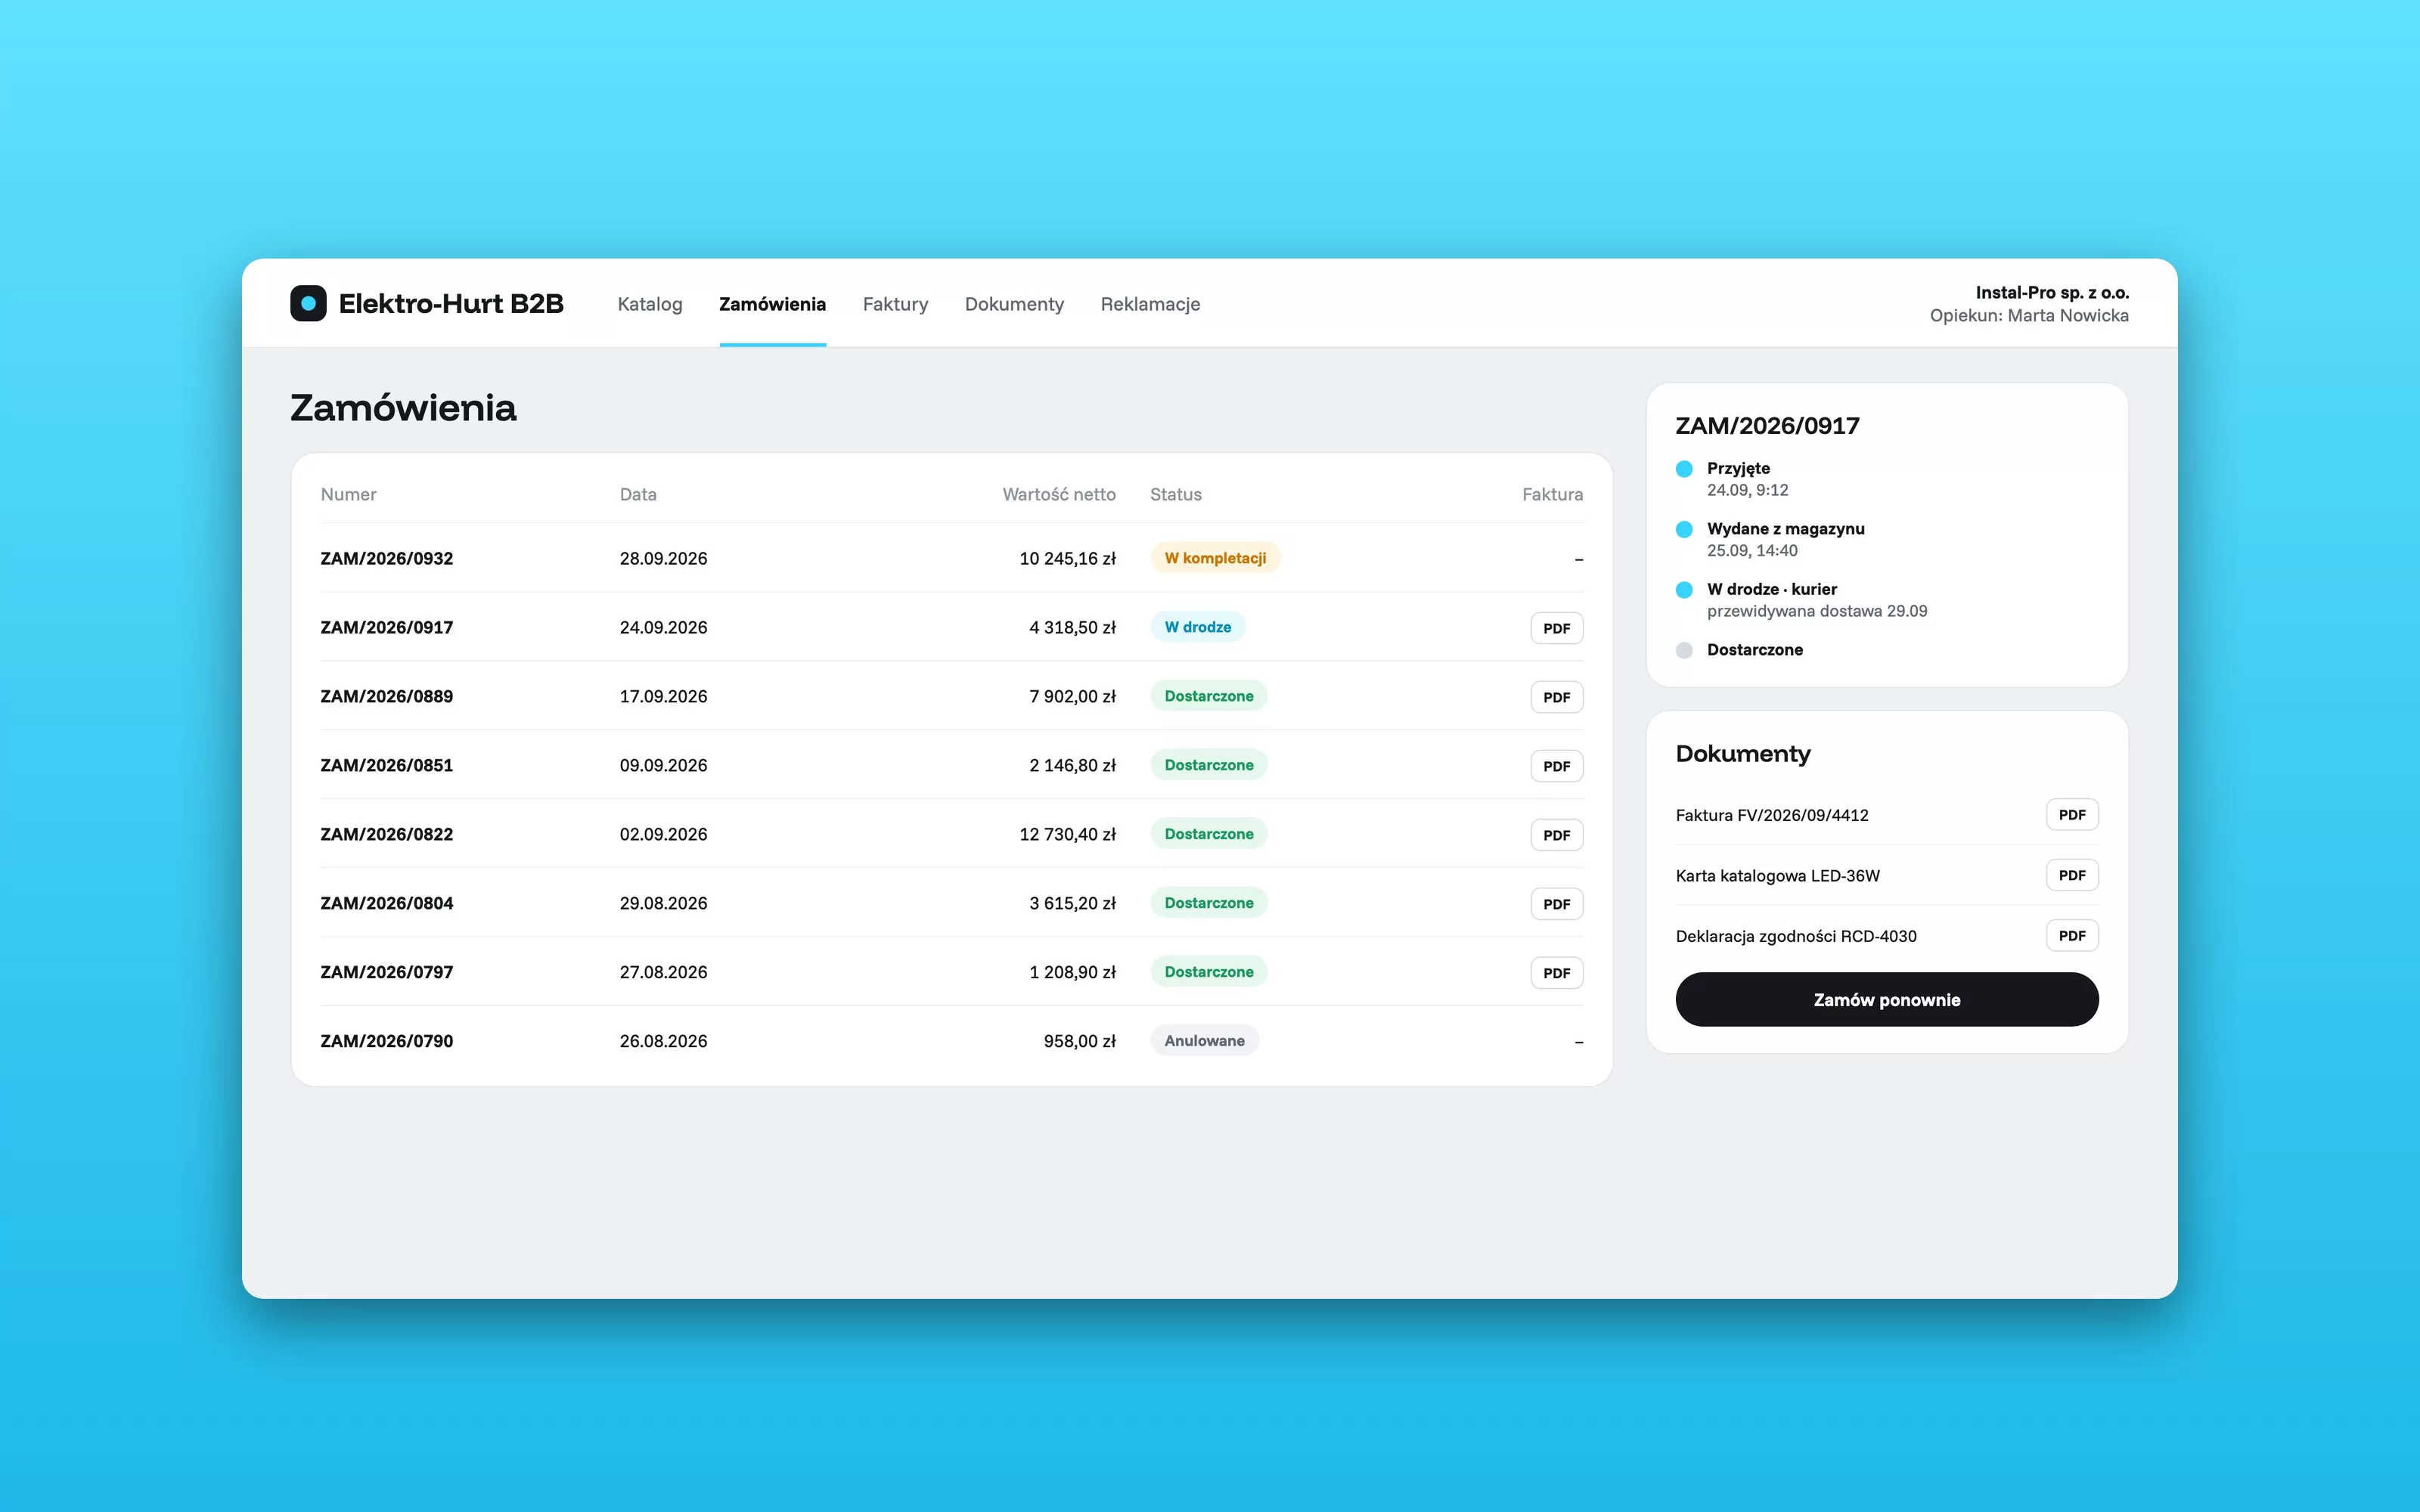Click the Zamów ponownie button

coord(1887,1000)
